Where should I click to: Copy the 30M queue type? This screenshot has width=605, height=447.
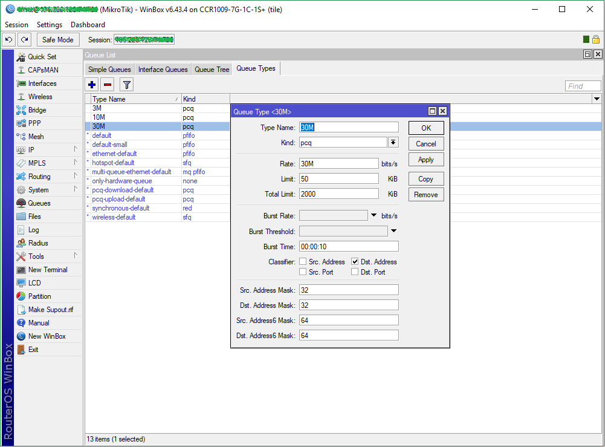(x=425, y=178)
